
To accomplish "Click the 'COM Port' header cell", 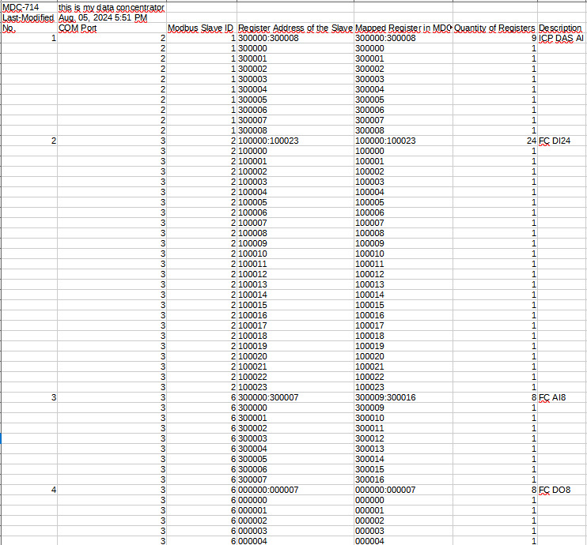I will pos(112,28).
